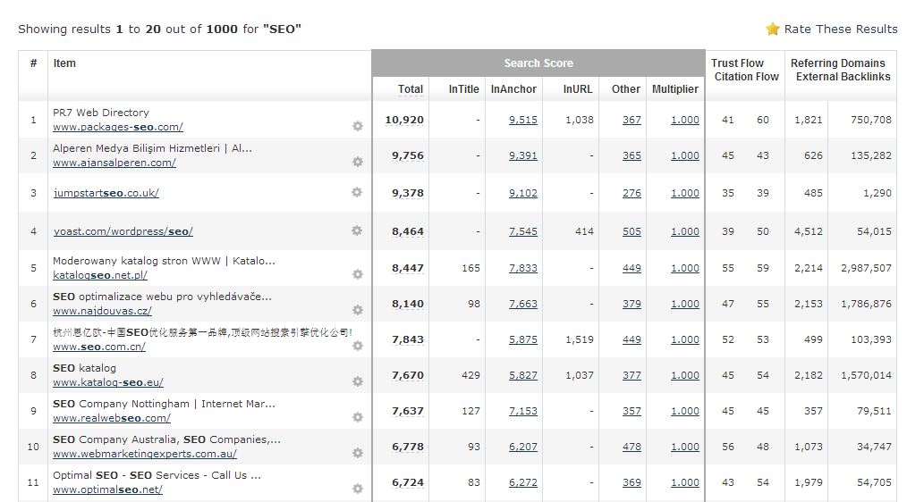This screenshot has width=924, height=502.
Task: Click InAnchor value 7,833
Action: point(523,268)
